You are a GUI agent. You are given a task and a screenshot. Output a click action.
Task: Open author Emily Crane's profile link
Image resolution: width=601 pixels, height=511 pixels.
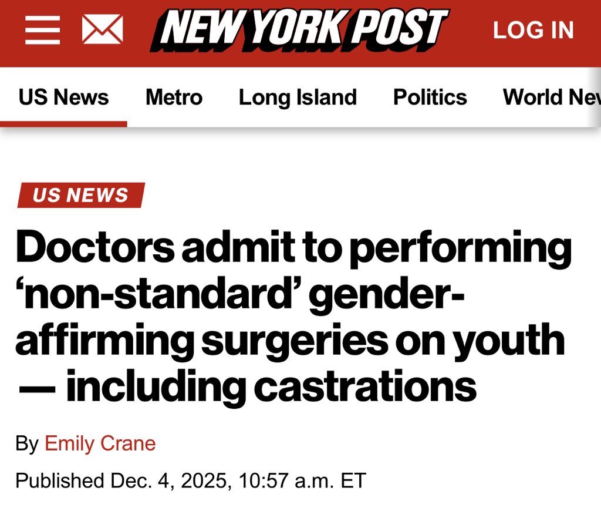click(100, 443)
